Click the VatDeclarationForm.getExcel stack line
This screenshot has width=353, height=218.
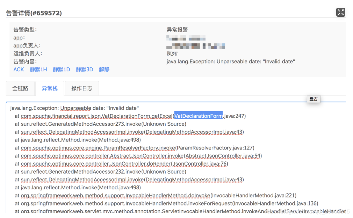tap(130, 116)
